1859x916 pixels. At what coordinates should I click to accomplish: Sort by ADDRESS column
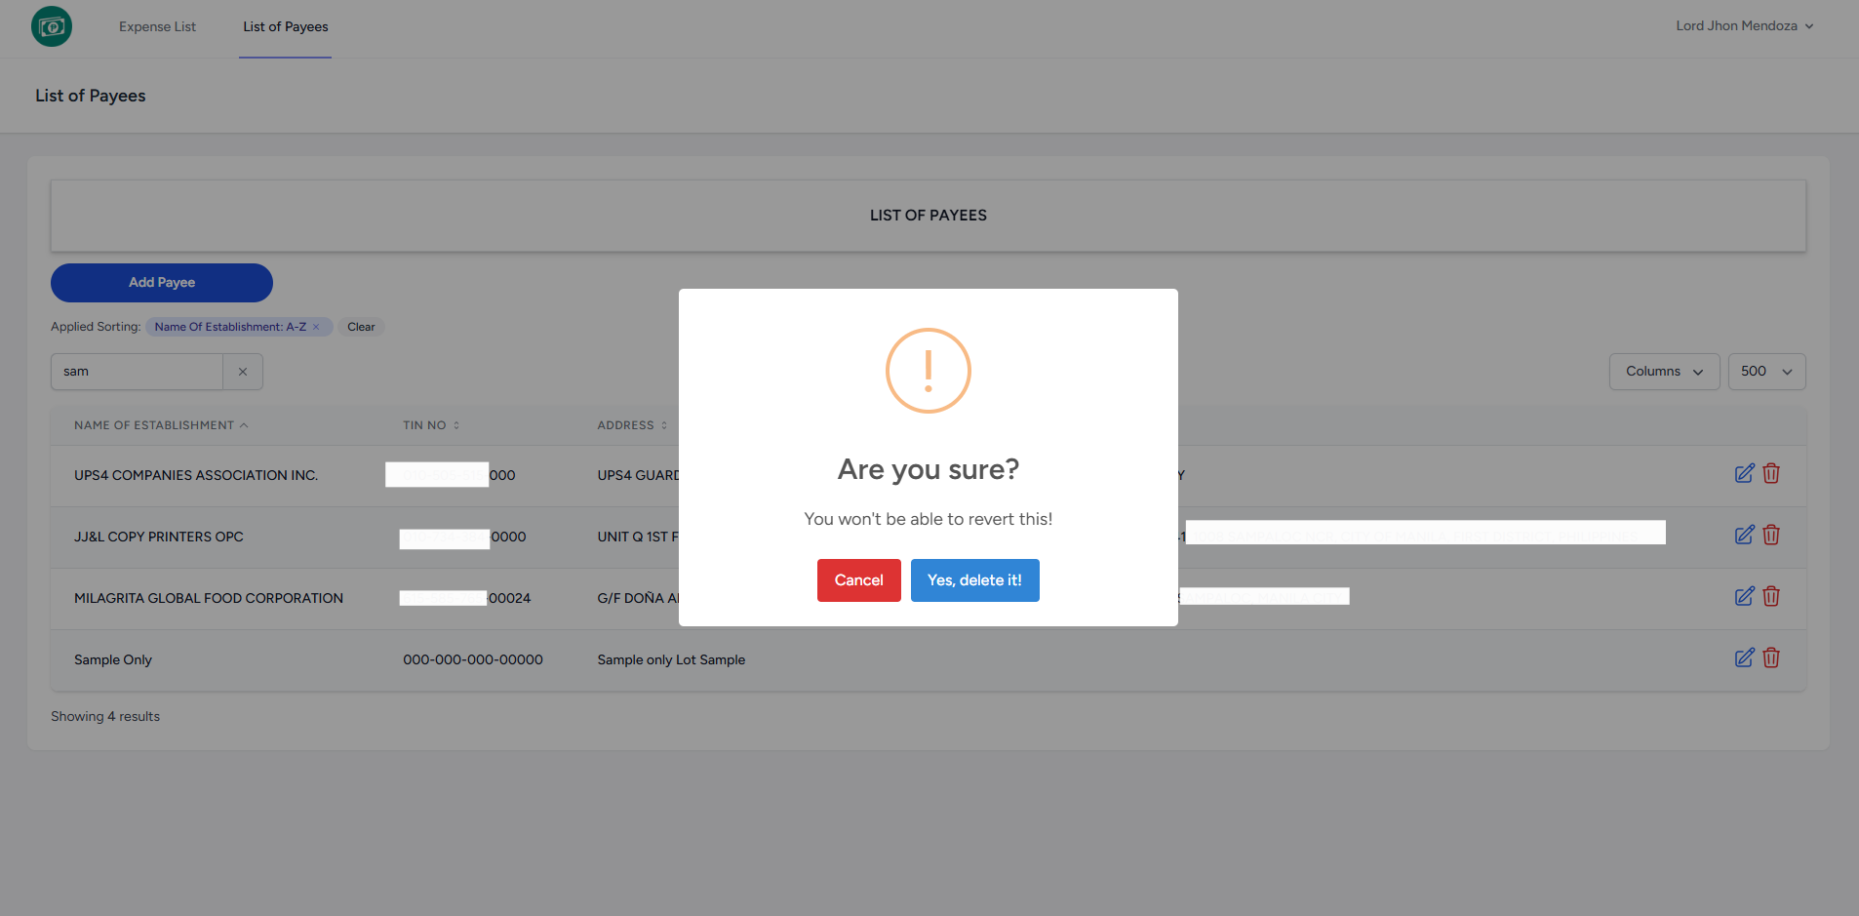(x=632, y=425)
